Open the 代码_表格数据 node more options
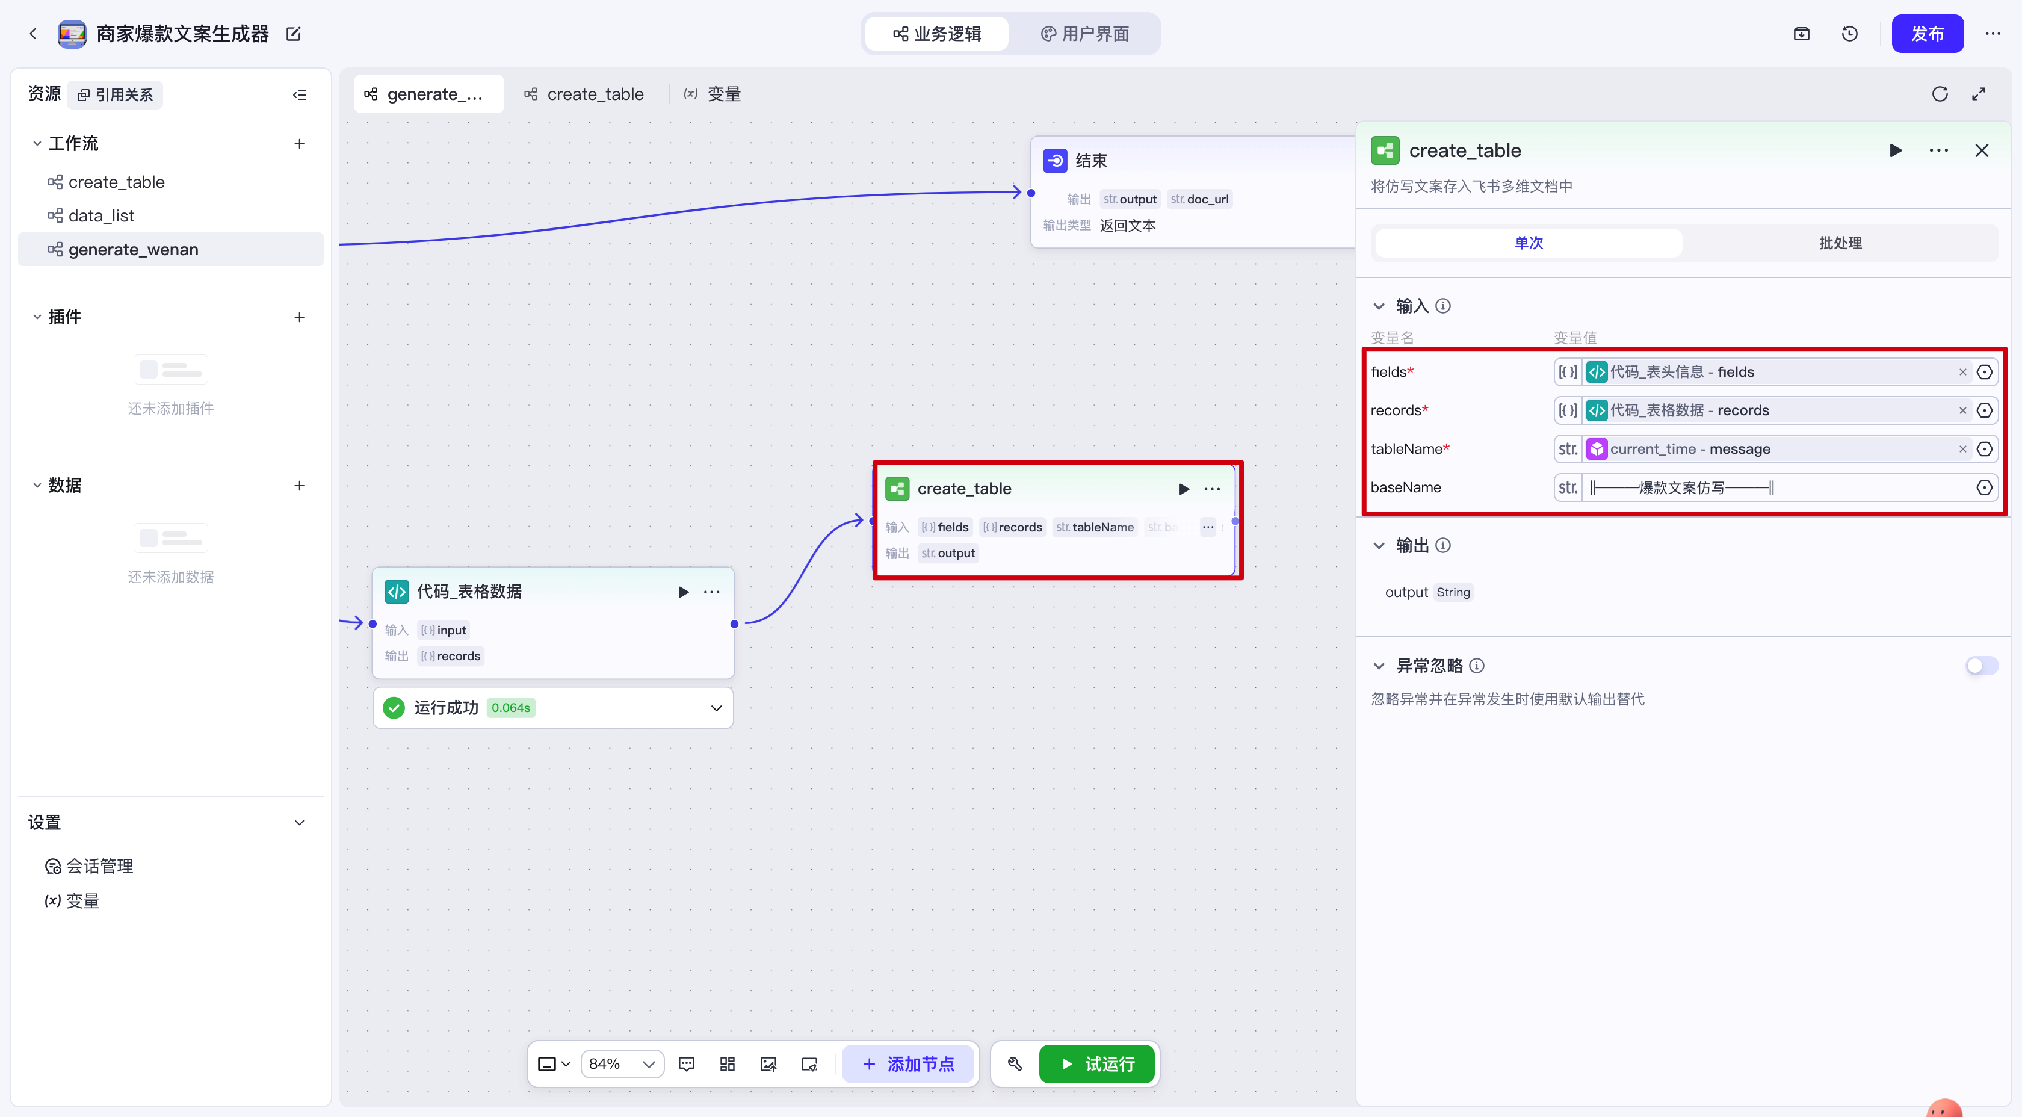The image size is (2022, 1117). pos(711,592)
